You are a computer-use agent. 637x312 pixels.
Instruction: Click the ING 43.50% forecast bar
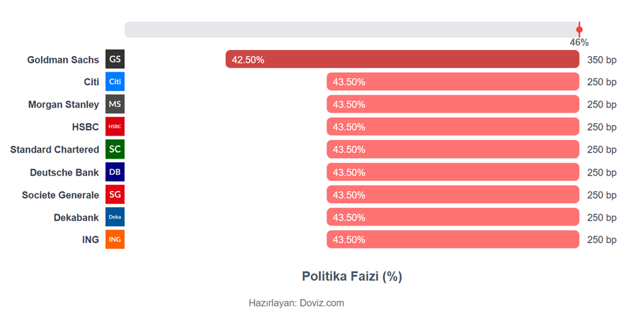tap(453, 240)
